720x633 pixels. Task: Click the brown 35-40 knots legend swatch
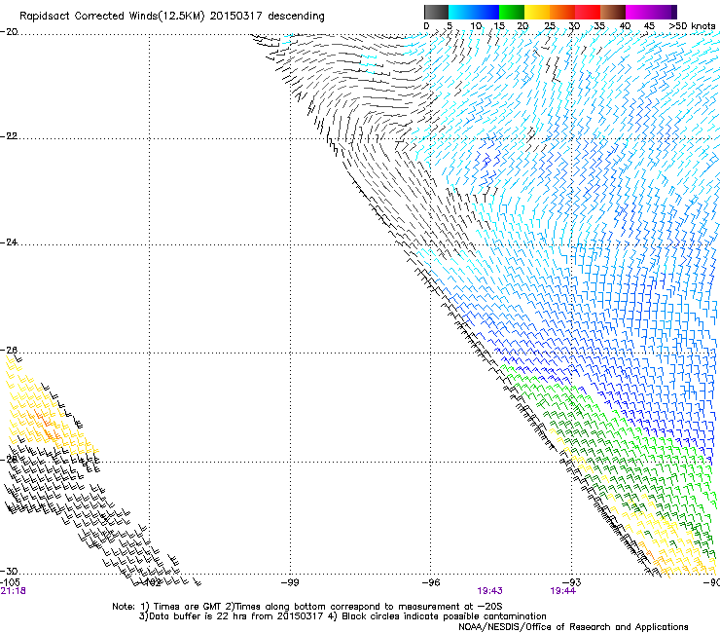(613, 12)
